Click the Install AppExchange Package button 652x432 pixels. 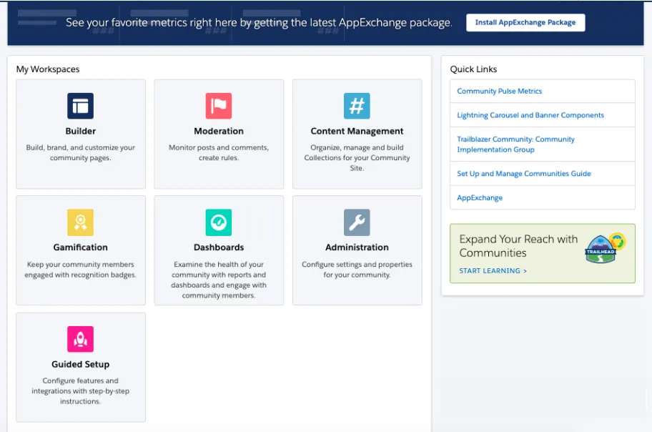(x=525, y=22)
